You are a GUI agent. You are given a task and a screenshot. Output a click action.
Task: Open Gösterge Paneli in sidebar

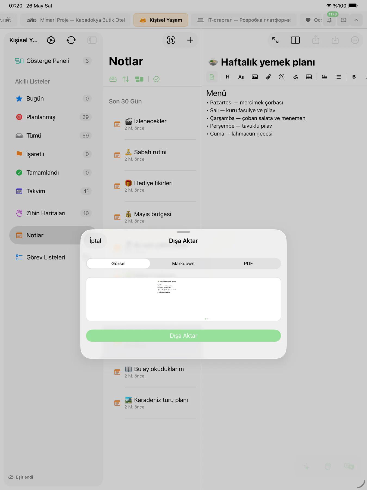click(x=53, y=61)
